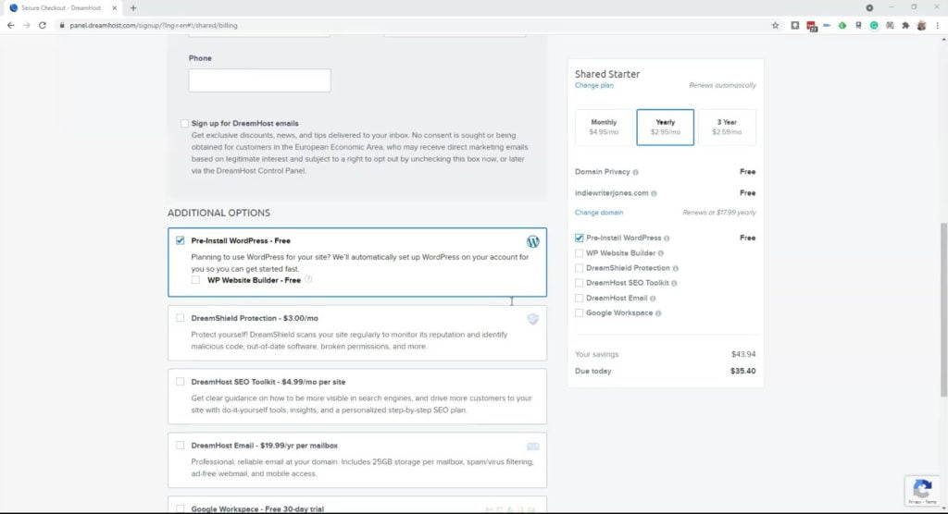Show sidebar DreamHost Email info icon

[653, 299]
